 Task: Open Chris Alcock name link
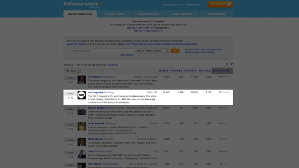coord(95,139)
